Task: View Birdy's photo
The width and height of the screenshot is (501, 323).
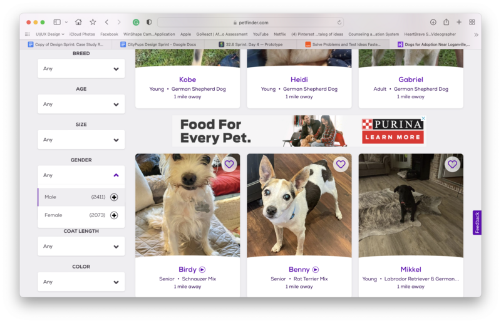Action: (187, 205)
